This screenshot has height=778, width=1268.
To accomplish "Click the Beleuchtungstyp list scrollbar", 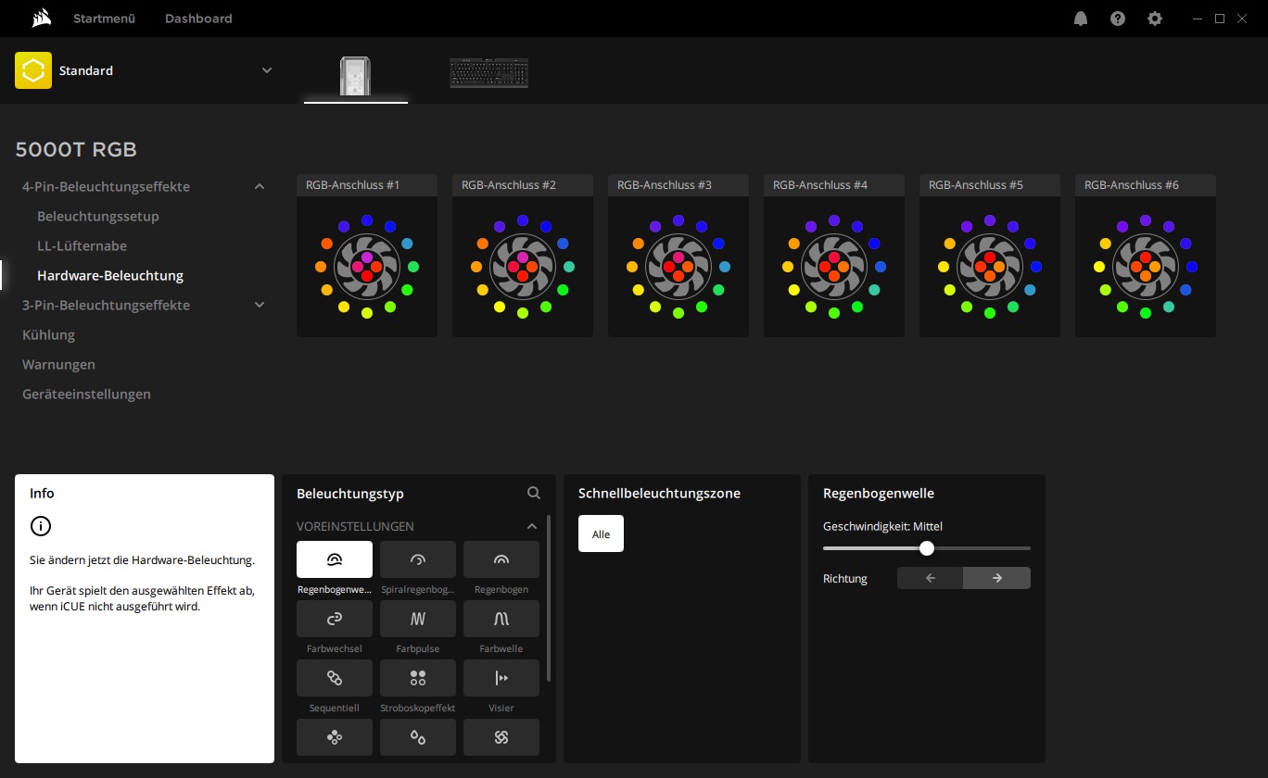I will (x=549, y=598).
